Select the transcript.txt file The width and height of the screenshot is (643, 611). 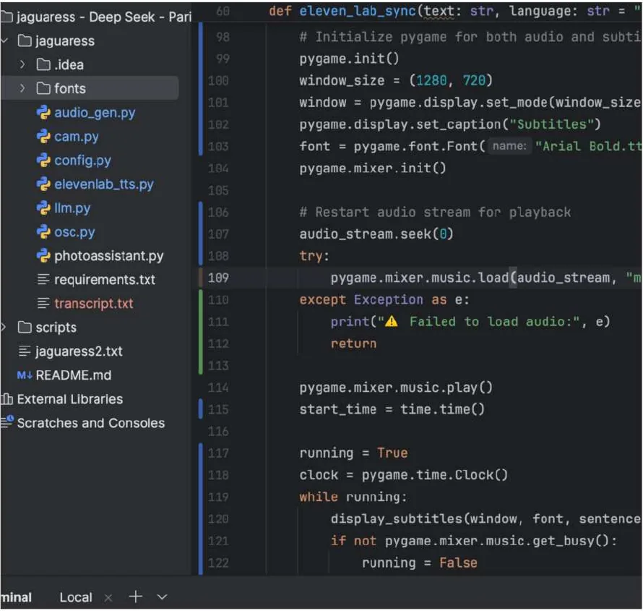point(93,304)
